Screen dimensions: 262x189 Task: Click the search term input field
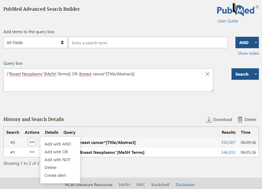[x=148, y=42]
